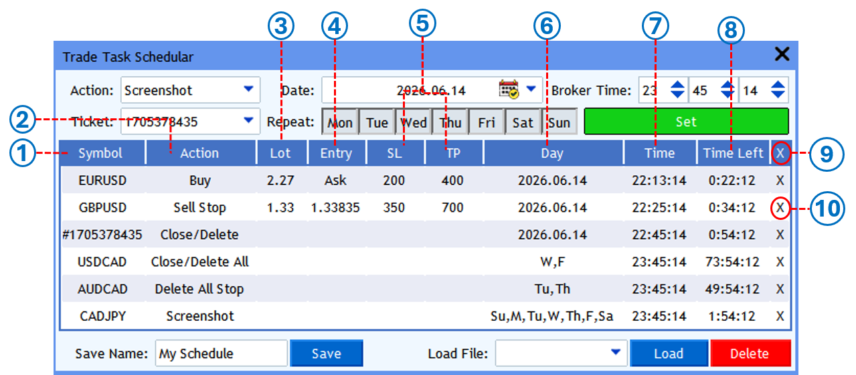The image size is (856, 375).
Task: Adjust the broker second stepper showing 14
Action: (x=778, y=90)
